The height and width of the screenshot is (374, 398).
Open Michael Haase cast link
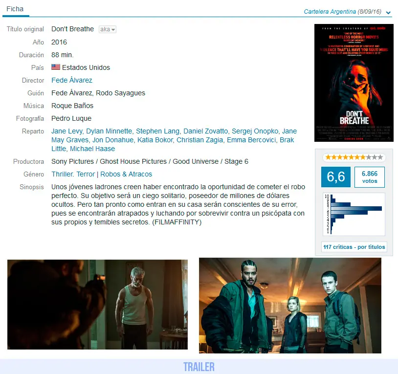[92, 149]
